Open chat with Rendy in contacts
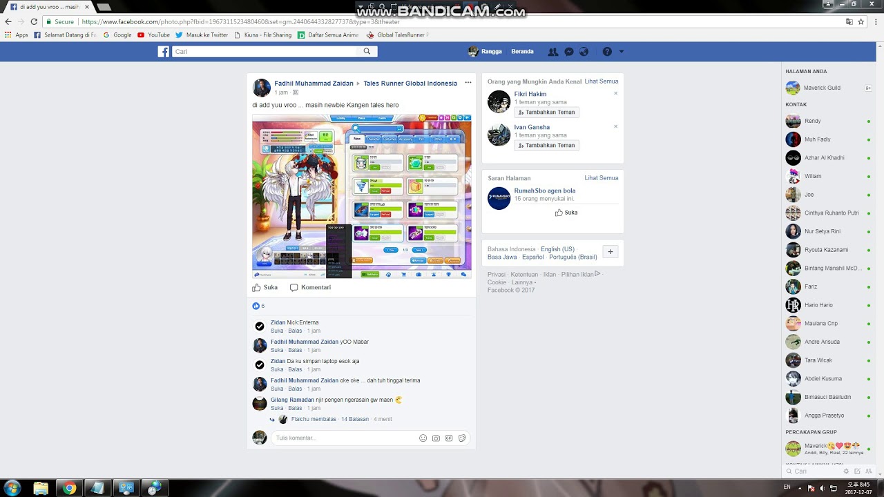 tap(828, 121)
